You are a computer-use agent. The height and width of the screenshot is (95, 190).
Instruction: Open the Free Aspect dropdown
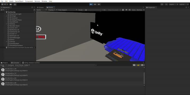pyautogui.click(x=67, y=10)
